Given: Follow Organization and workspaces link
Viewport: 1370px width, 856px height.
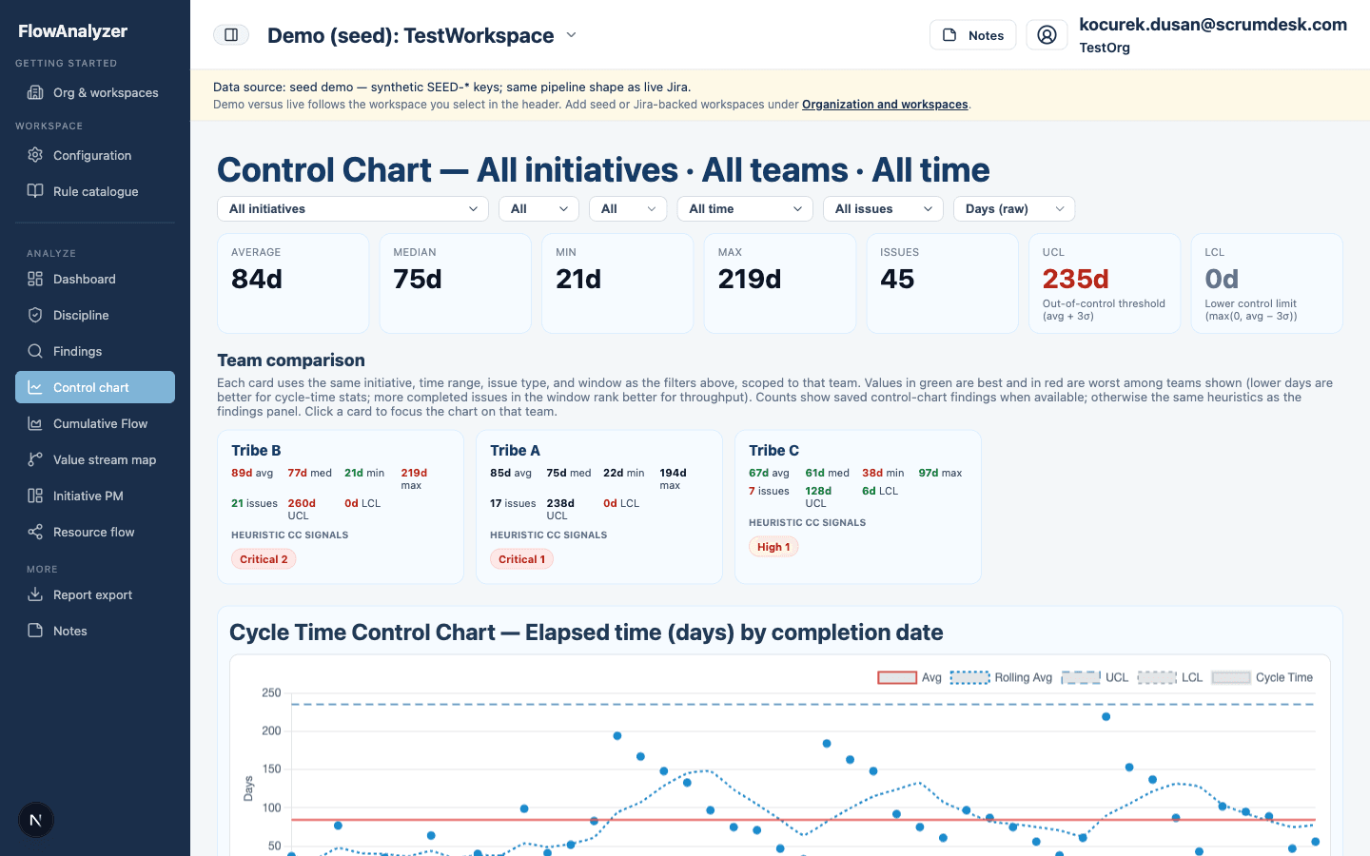Looking at the screenshot, I should (x=885, y=105).
